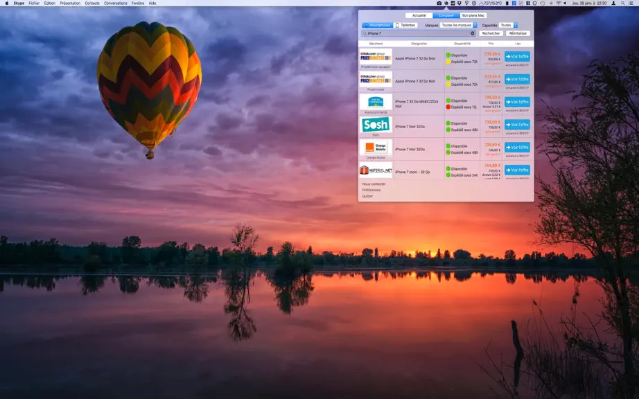Screen dimensions: 639x399
Task: Select the Tablettes filter toggle
Action: 405,25
